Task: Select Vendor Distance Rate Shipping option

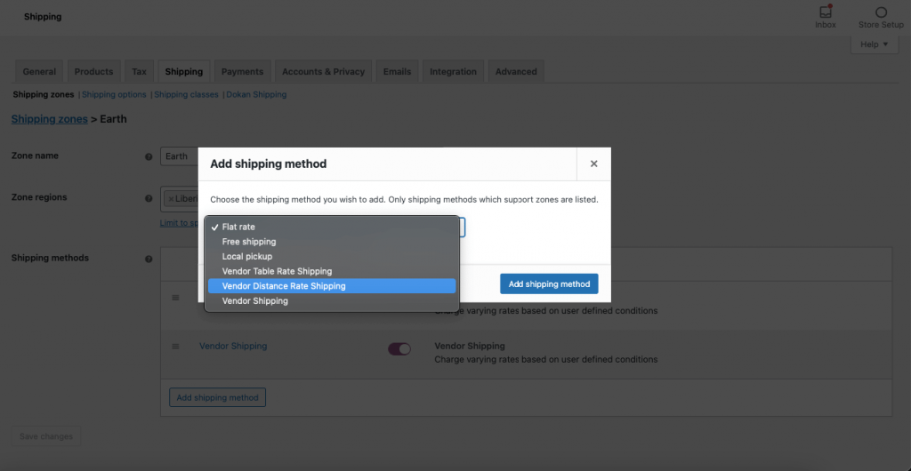Action: click(x=332, y=286)
